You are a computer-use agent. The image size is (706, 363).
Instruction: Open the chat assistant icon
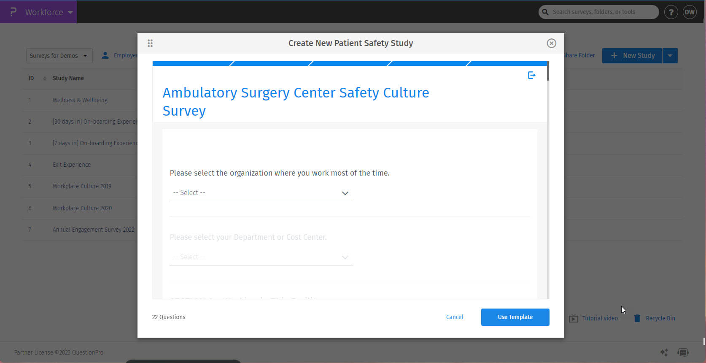[683, 352]
